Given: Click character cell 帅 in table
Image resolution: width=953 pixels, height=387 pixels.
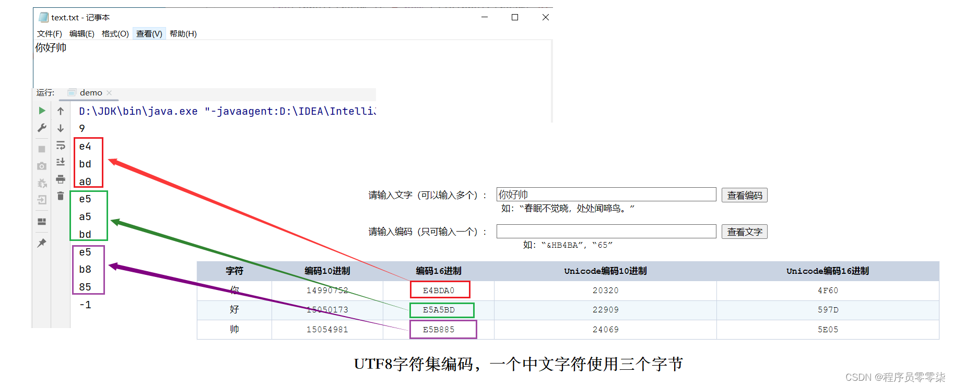Looking at the screenshot, I should click(x=234, y=330).
